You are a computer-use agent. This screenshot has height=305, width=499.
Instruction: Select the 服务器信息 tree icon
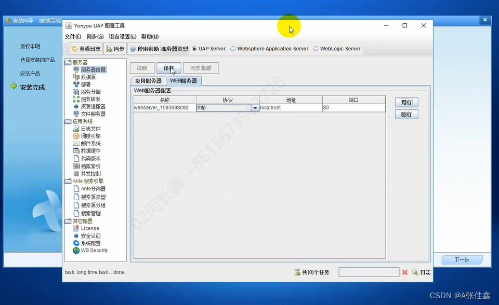pyautogui.click(x=76, y=70)
